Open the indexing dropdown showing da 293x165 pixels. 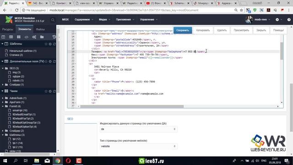[138, 129]
